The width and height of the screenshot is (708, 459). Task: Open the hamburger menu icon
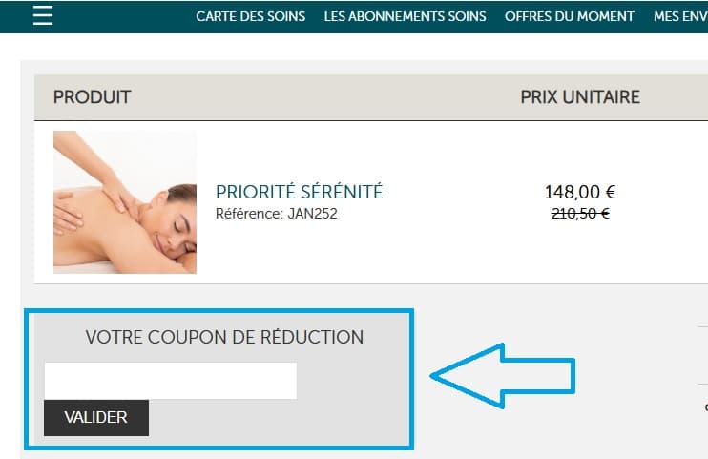pyautogui.click(x=42, y=16)
